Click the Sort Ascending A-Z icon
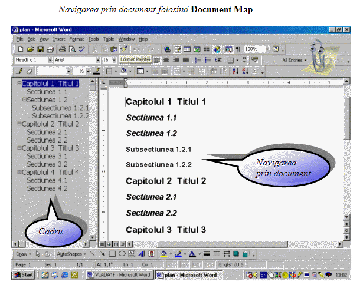 (x=235, y=71)
